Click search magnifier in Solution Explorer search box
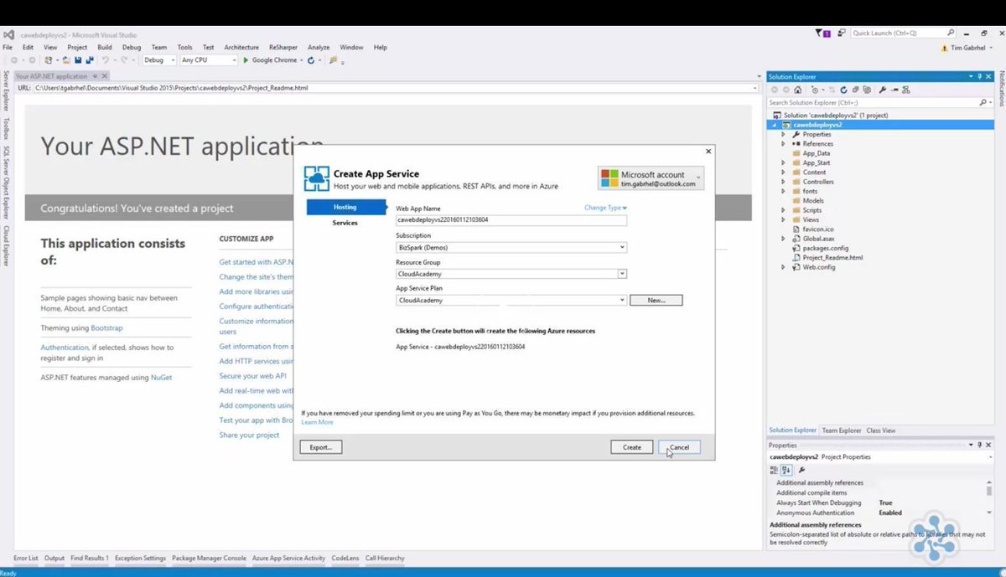1006x577 pixels. click(x=983, y=102)
